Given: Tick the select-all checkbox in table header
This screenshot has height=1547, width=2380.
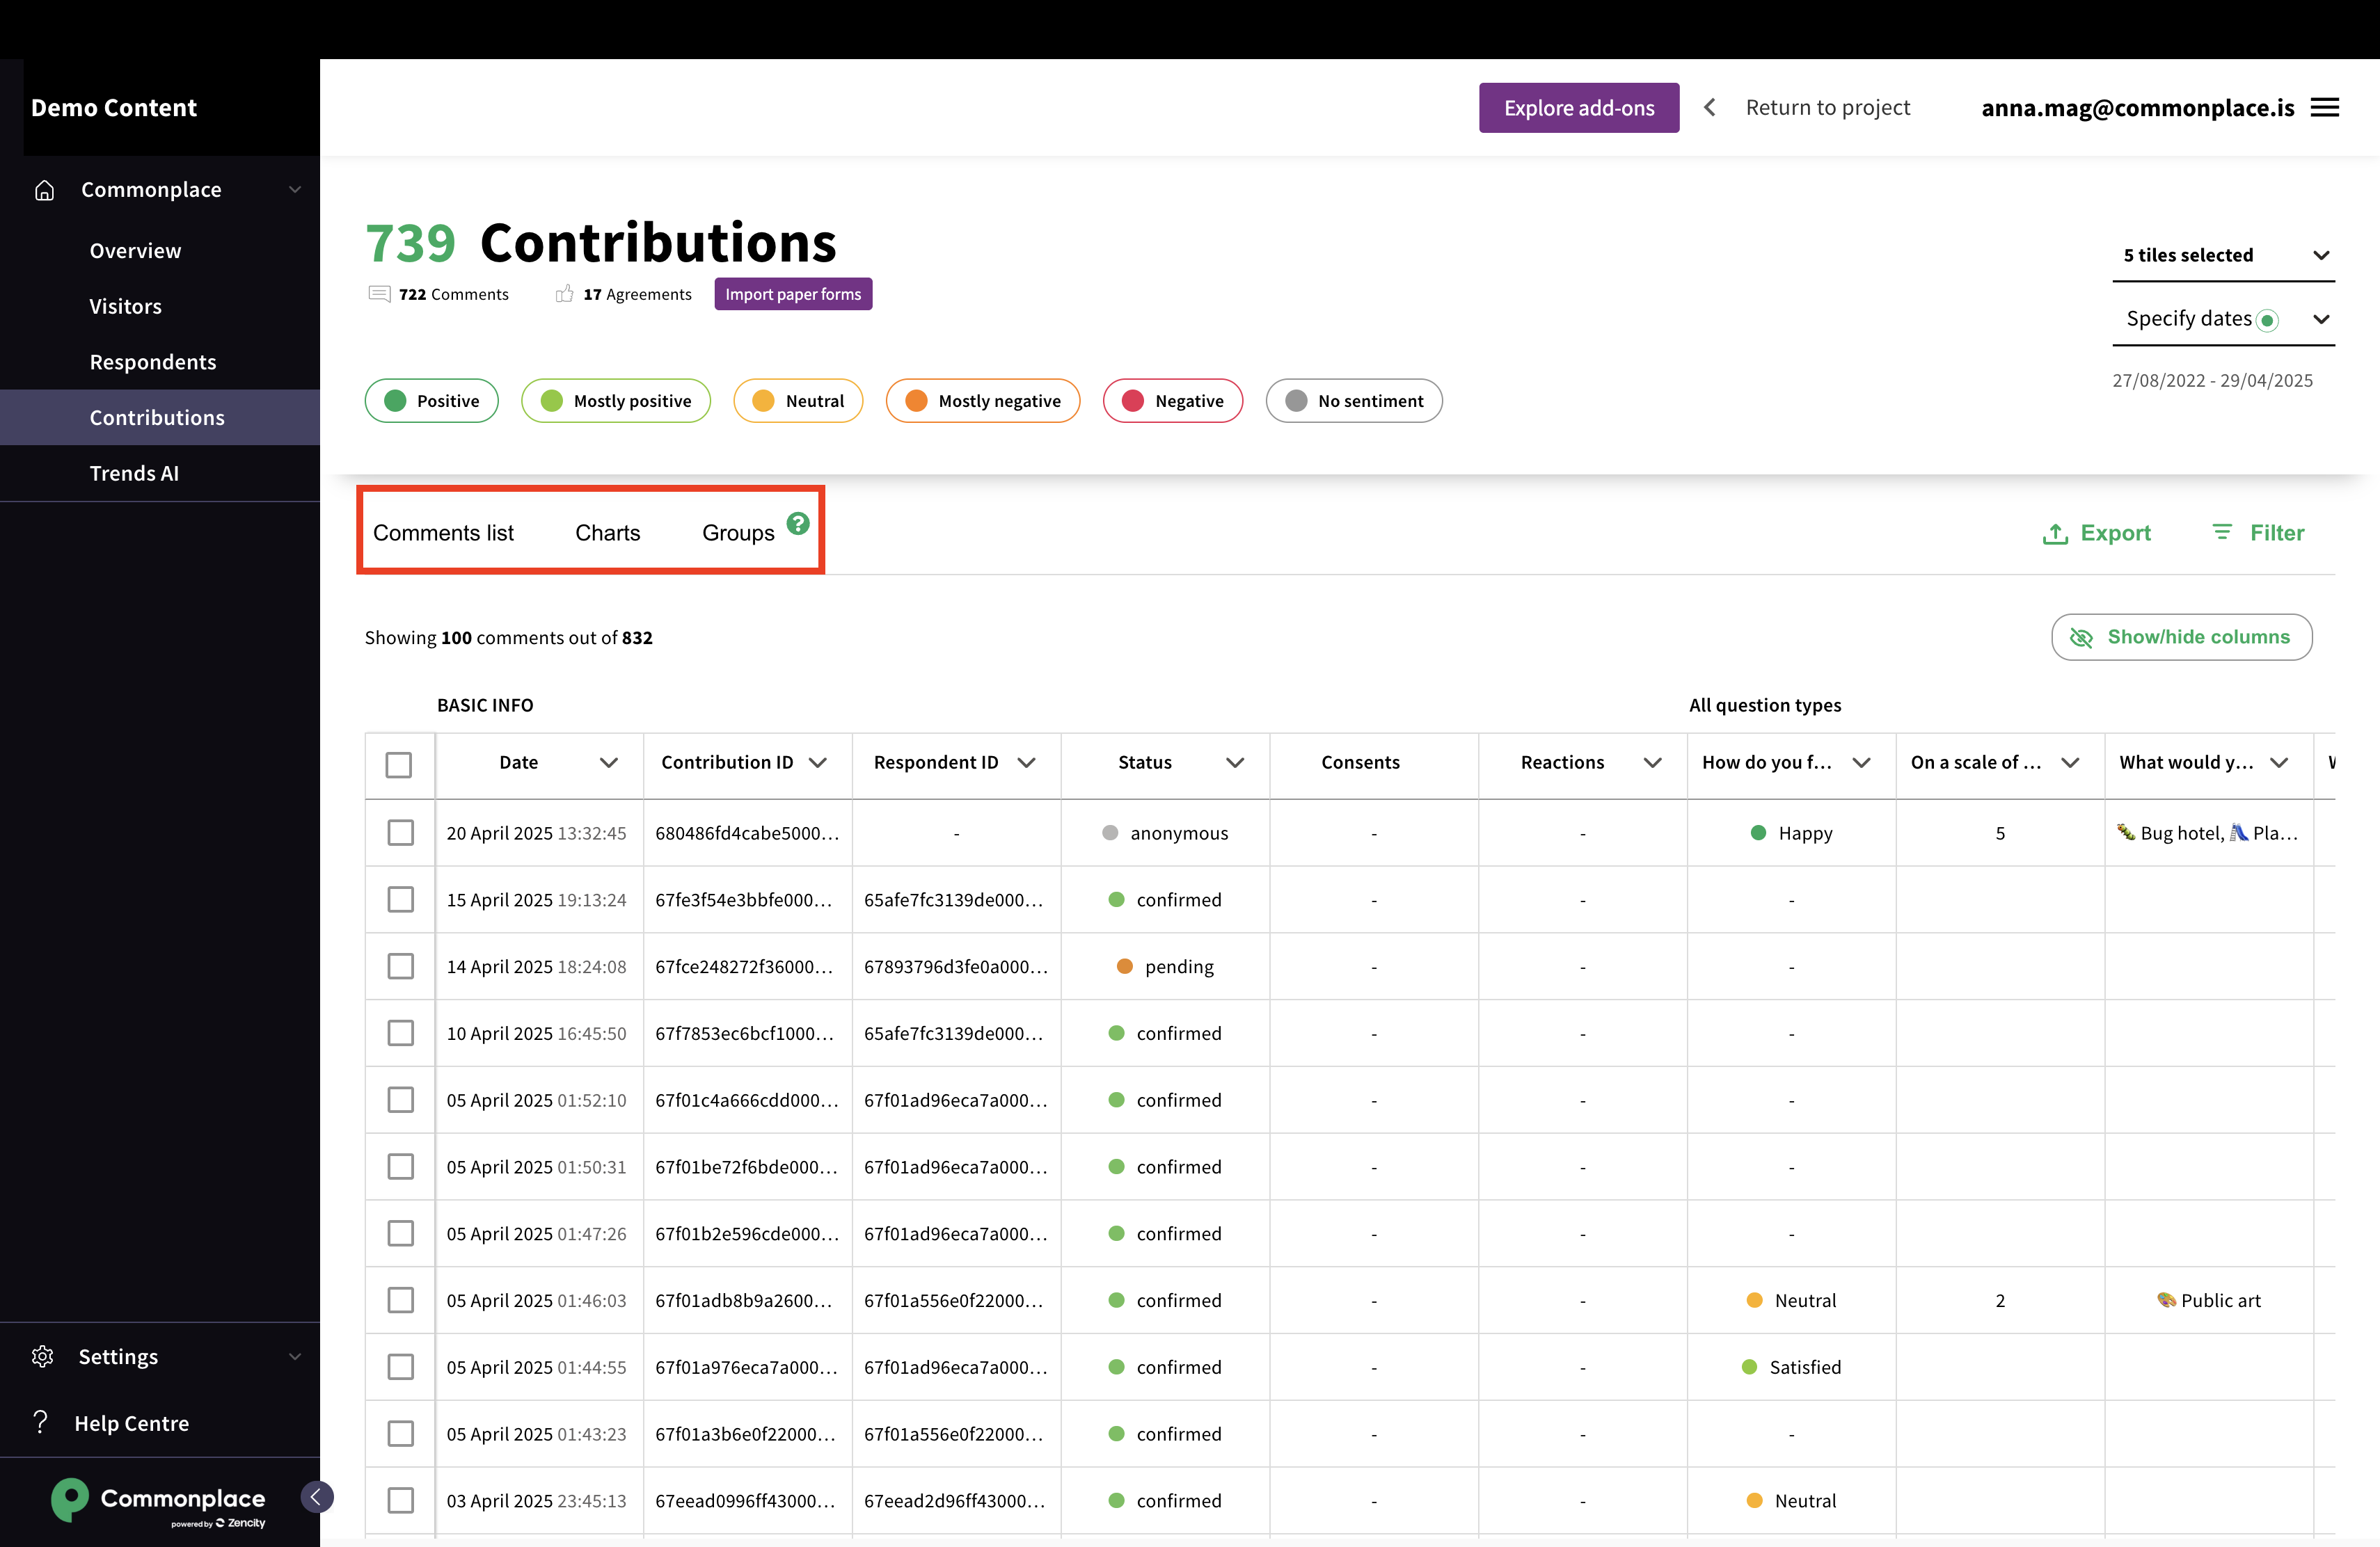Looking at the screenshot, I should tap(399, 764).
